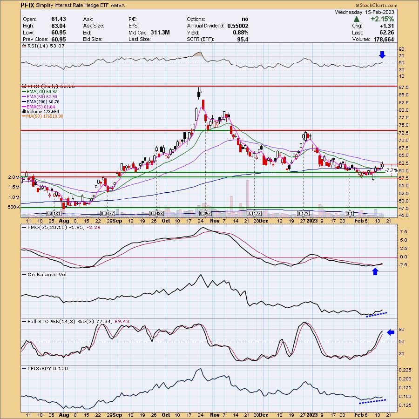Click the 87.5 price axis label
This screenshot has height=419, width=419.
point(404,88)
